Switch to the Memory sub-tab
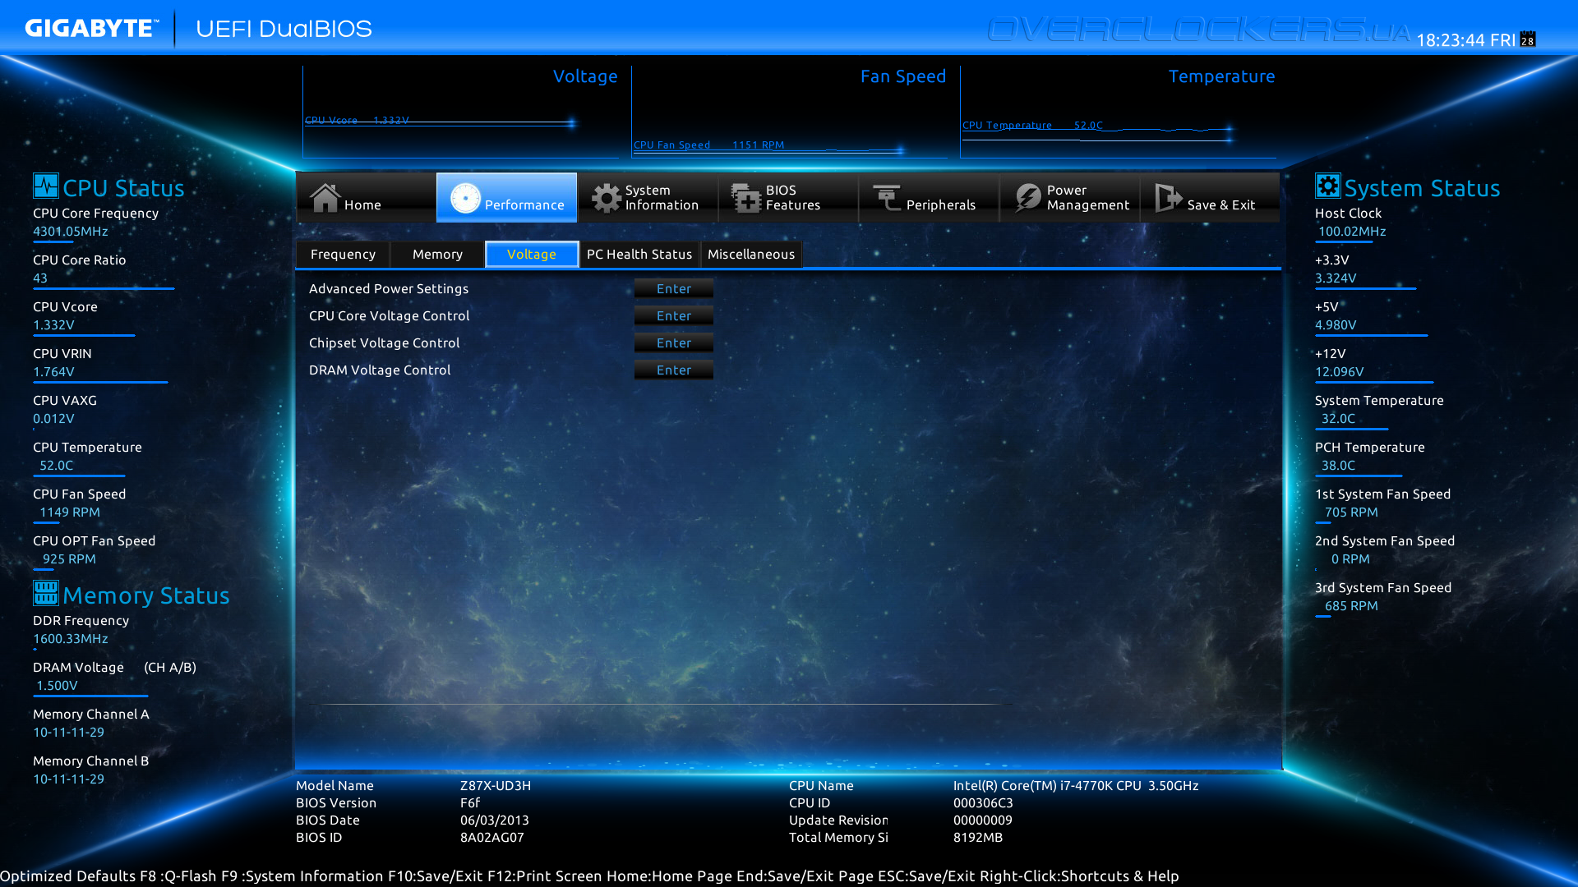Viewport: 1578px width, 887px height. (437, 254)
